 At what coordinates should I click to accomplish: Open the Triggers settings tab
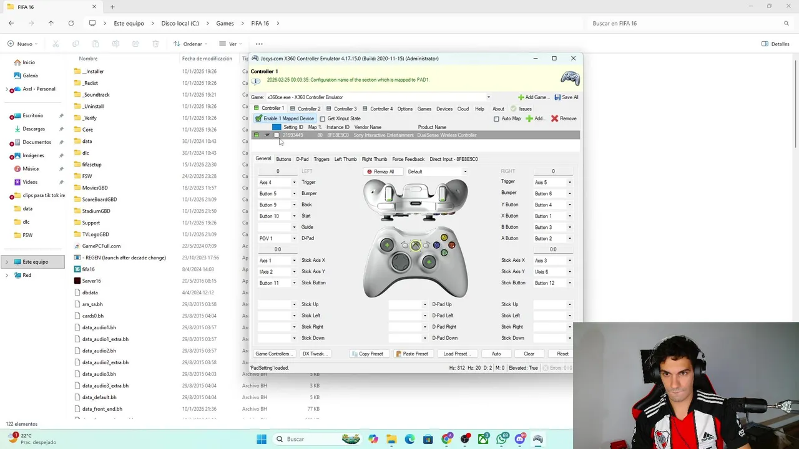321,159
